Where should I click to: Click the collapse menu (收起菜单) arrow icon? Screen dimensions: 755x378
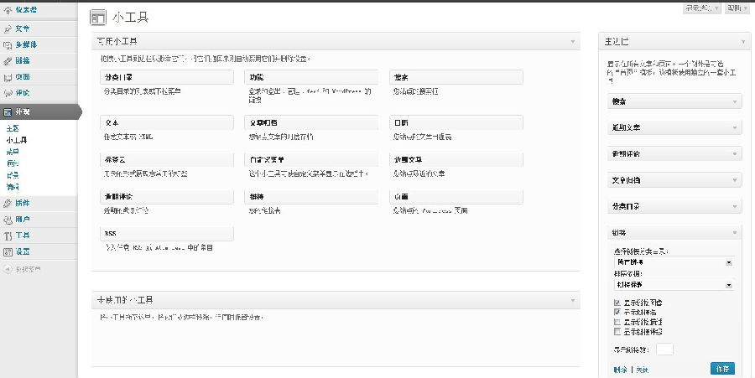point(8,269)
